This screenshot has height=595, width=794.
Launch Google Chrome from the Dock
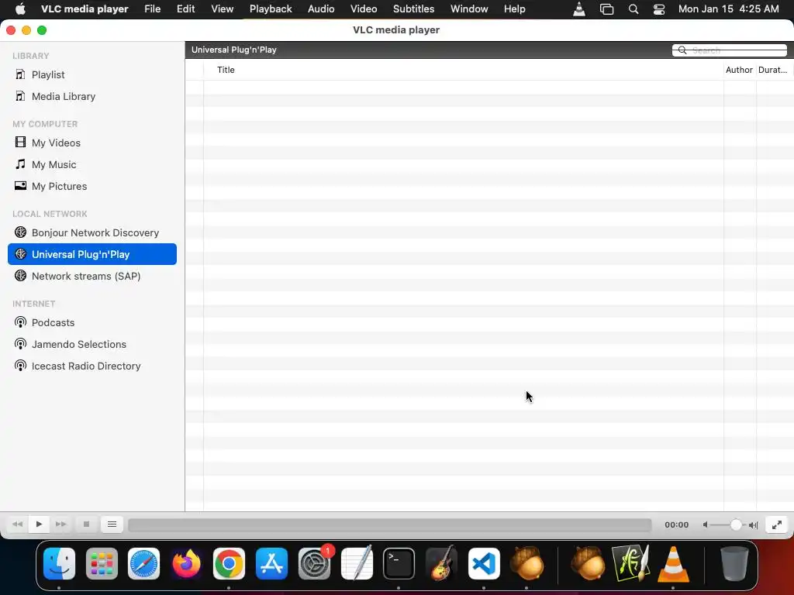tap(229, 564)
